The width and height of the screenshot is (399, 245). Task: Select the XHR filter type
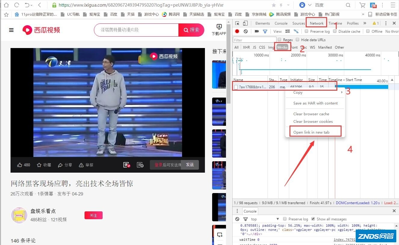246,47
